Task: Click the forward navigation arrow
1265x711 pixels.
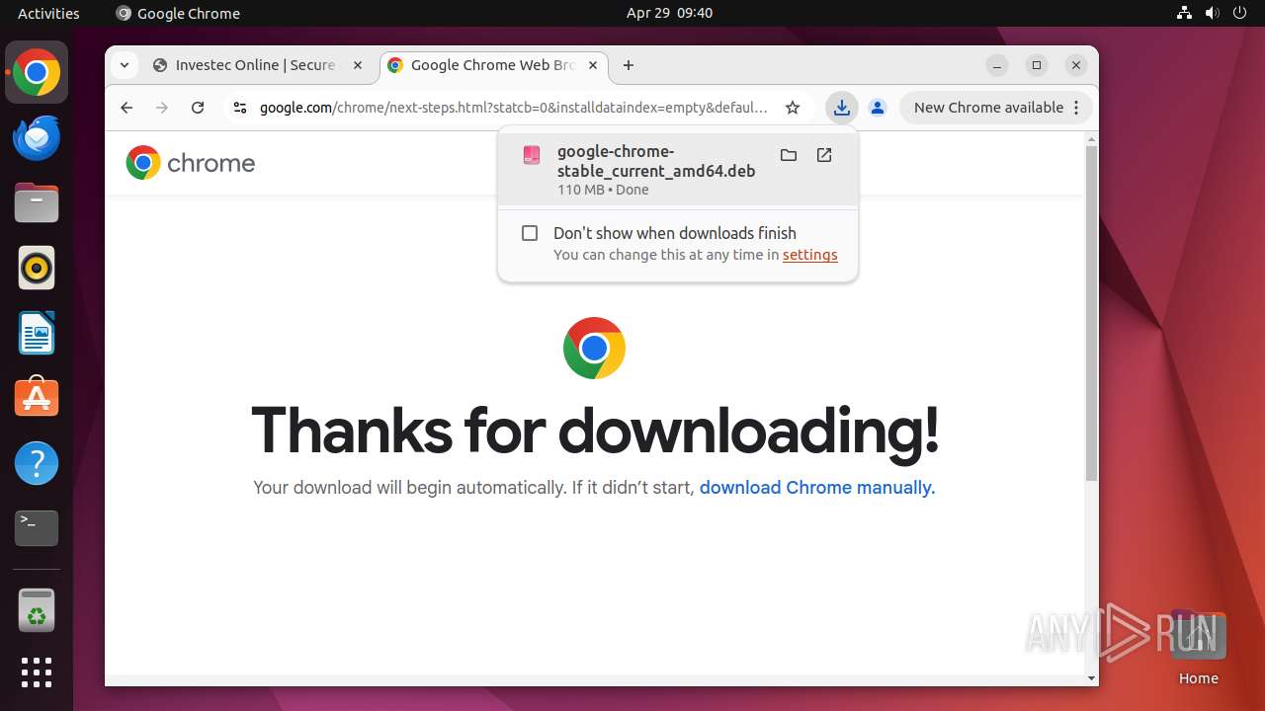Action: click(x=162, y=108)
